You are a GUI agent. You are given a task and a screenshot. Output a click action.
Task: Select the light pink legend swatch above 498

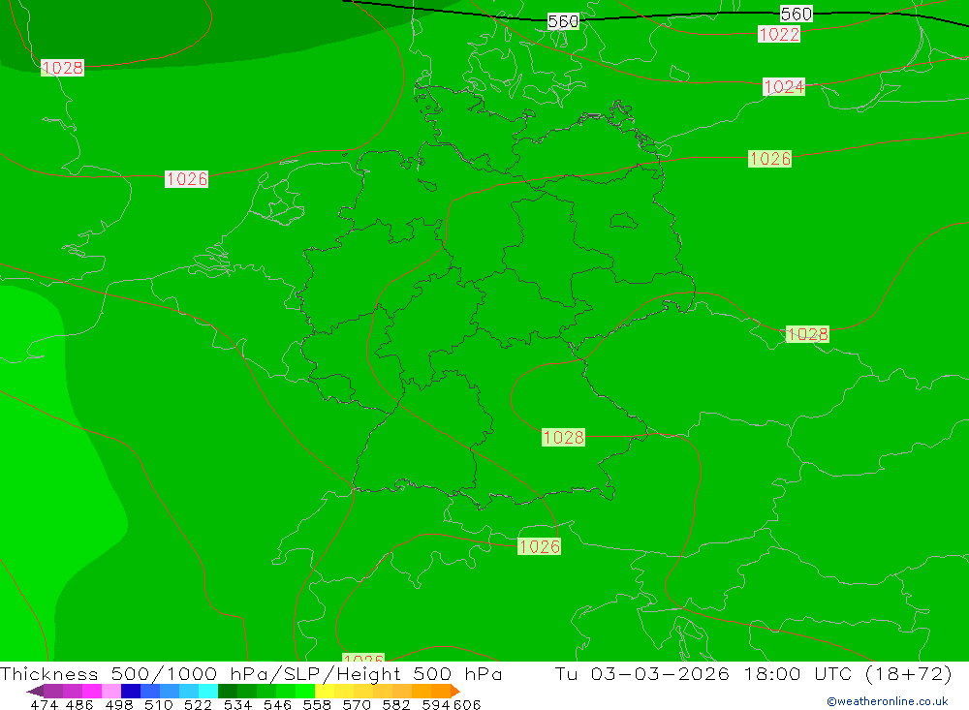pos(111,691)
